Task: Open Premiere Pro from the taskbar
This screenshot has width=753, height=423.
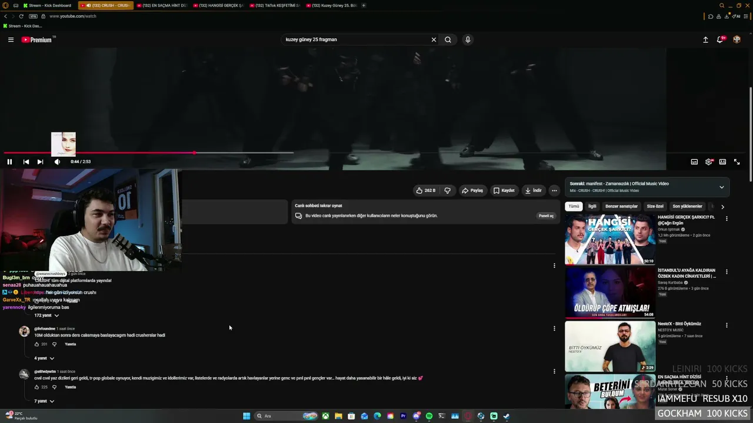Action: tap(403, 417)
